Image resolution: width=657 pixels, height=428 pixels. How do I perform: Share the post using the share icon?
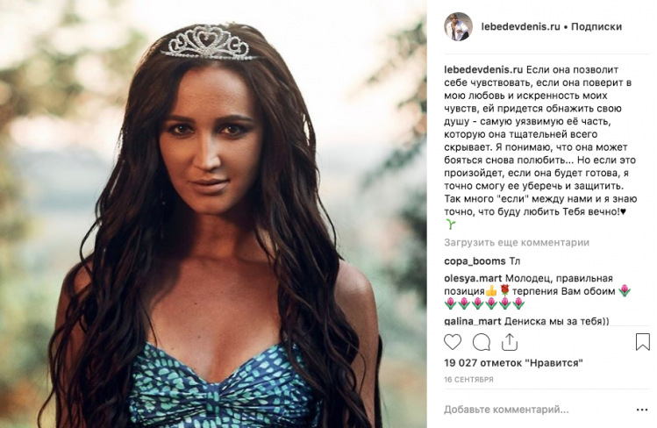click(x=510, y=341)
